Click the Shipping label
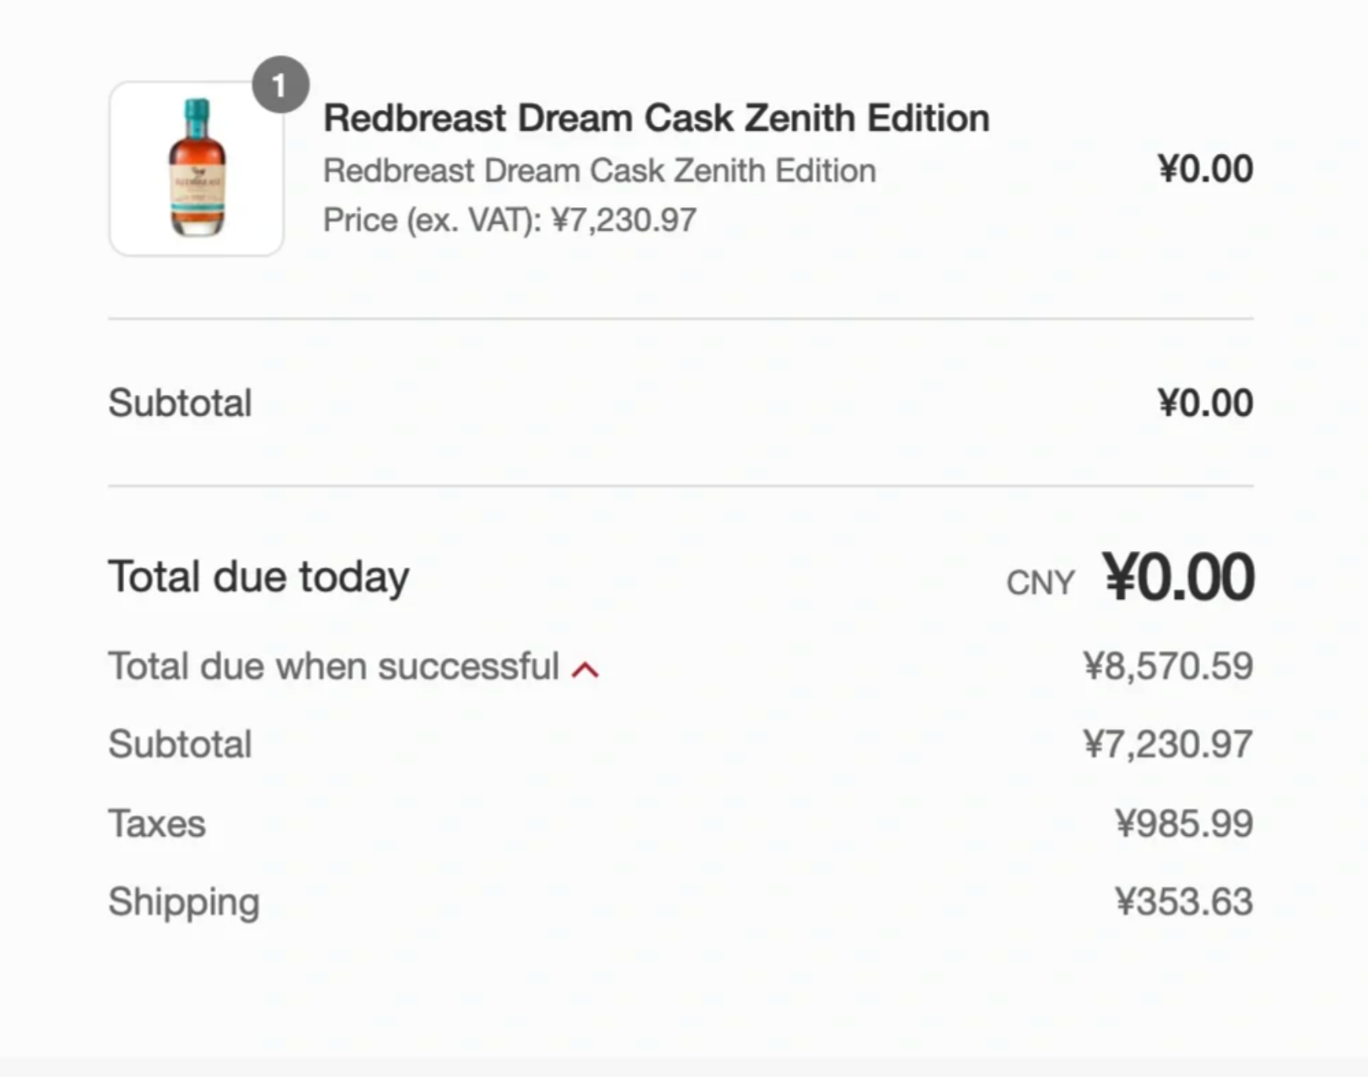Image resolution: width=1368 pixels, height=1077 pixels. pyautogui.click(x=184, y=901)
